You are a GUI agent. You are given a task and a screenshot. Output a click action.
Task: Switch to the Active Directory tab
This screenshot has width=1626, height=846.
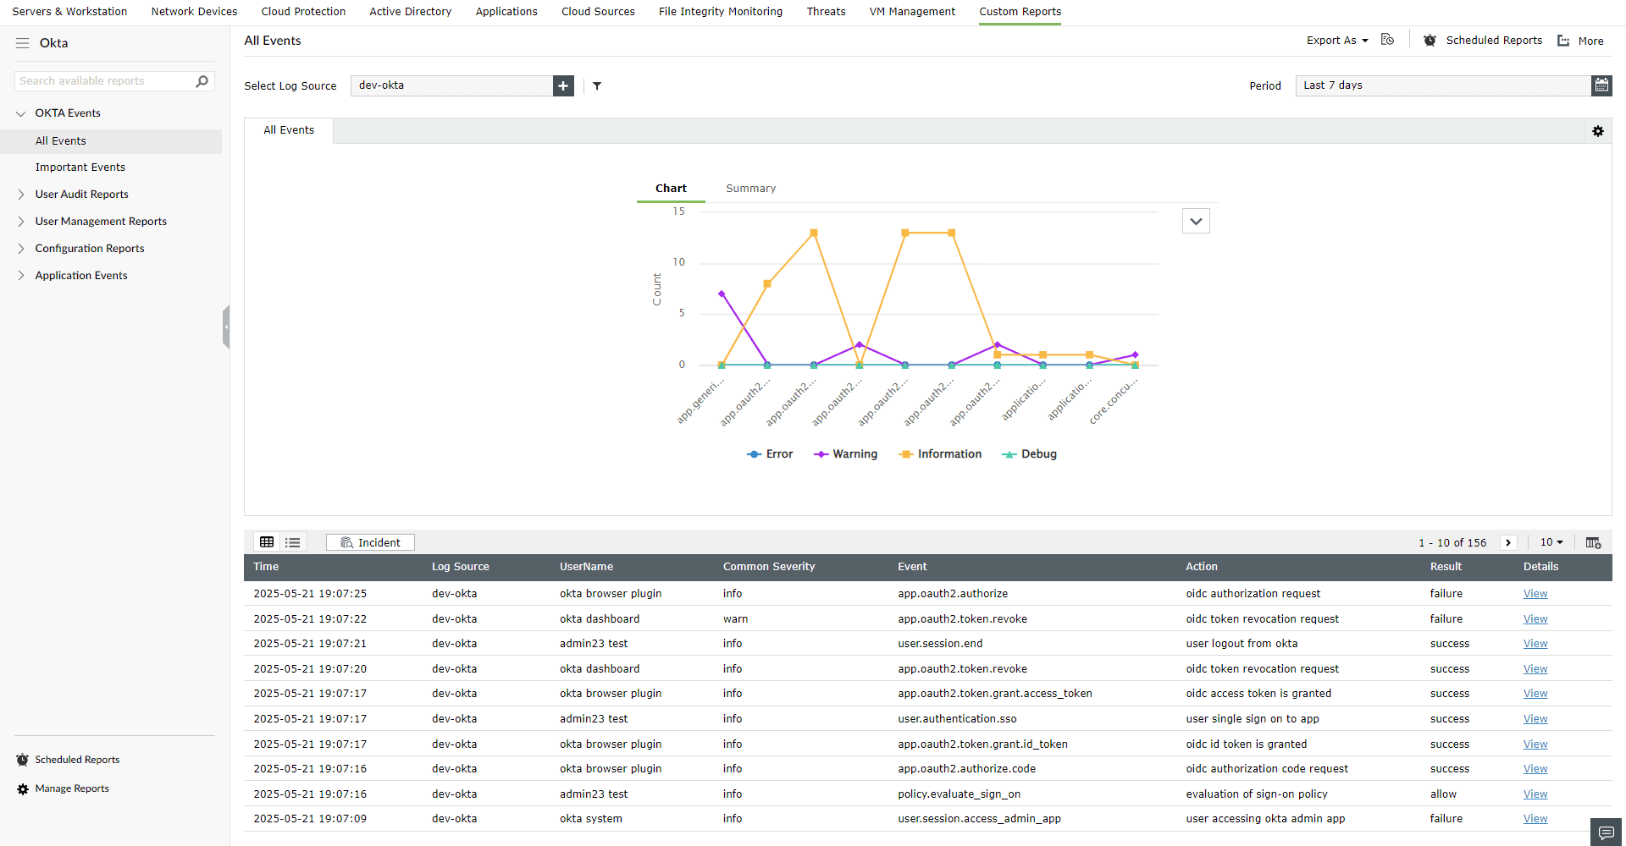pyautogui.click(x=411, y=12)
